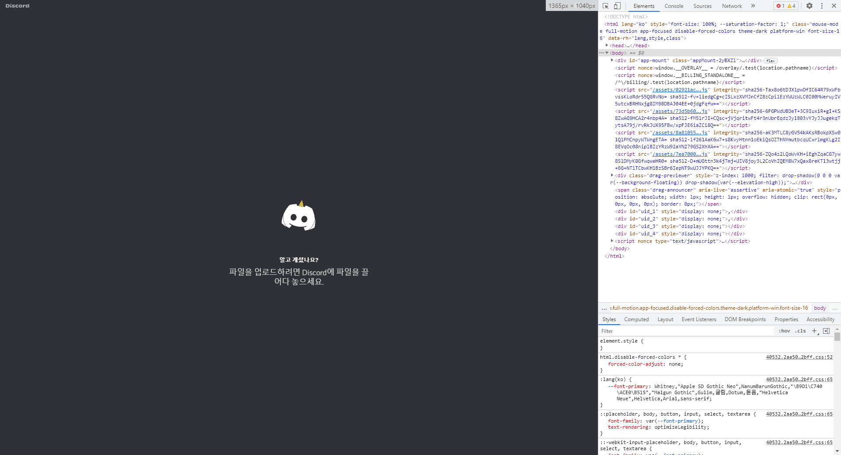Toggle the .cls element classes panel
This screenshot has width=841, height=455.
[x=800, y=331]
